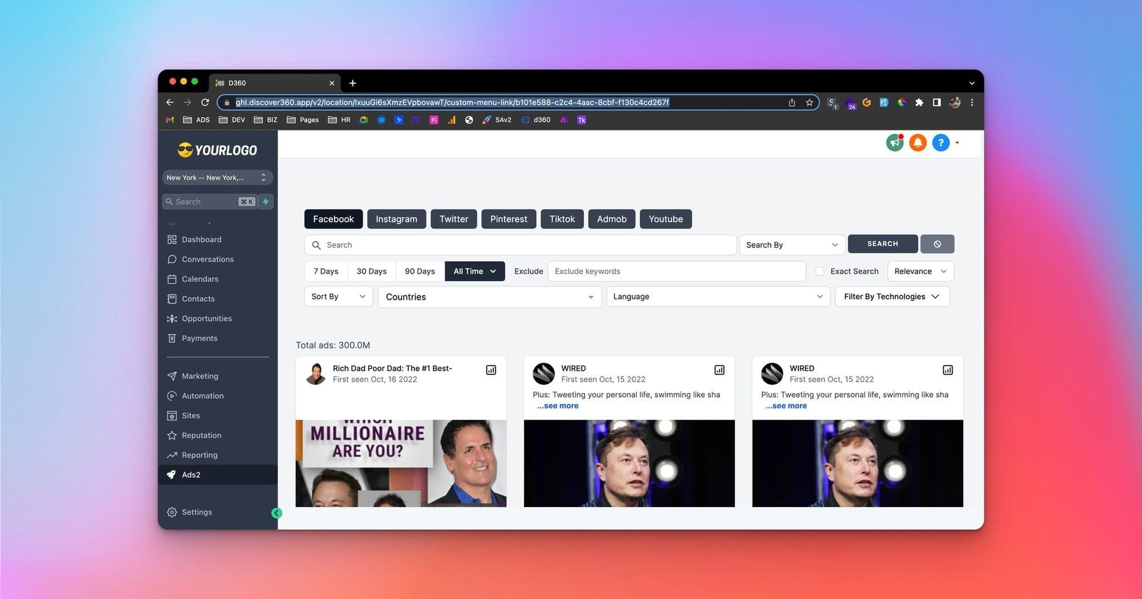Expand the Filter By Technologies dropdown
1142x599 pixels.
pyautogui.click(x=891, y=297)
